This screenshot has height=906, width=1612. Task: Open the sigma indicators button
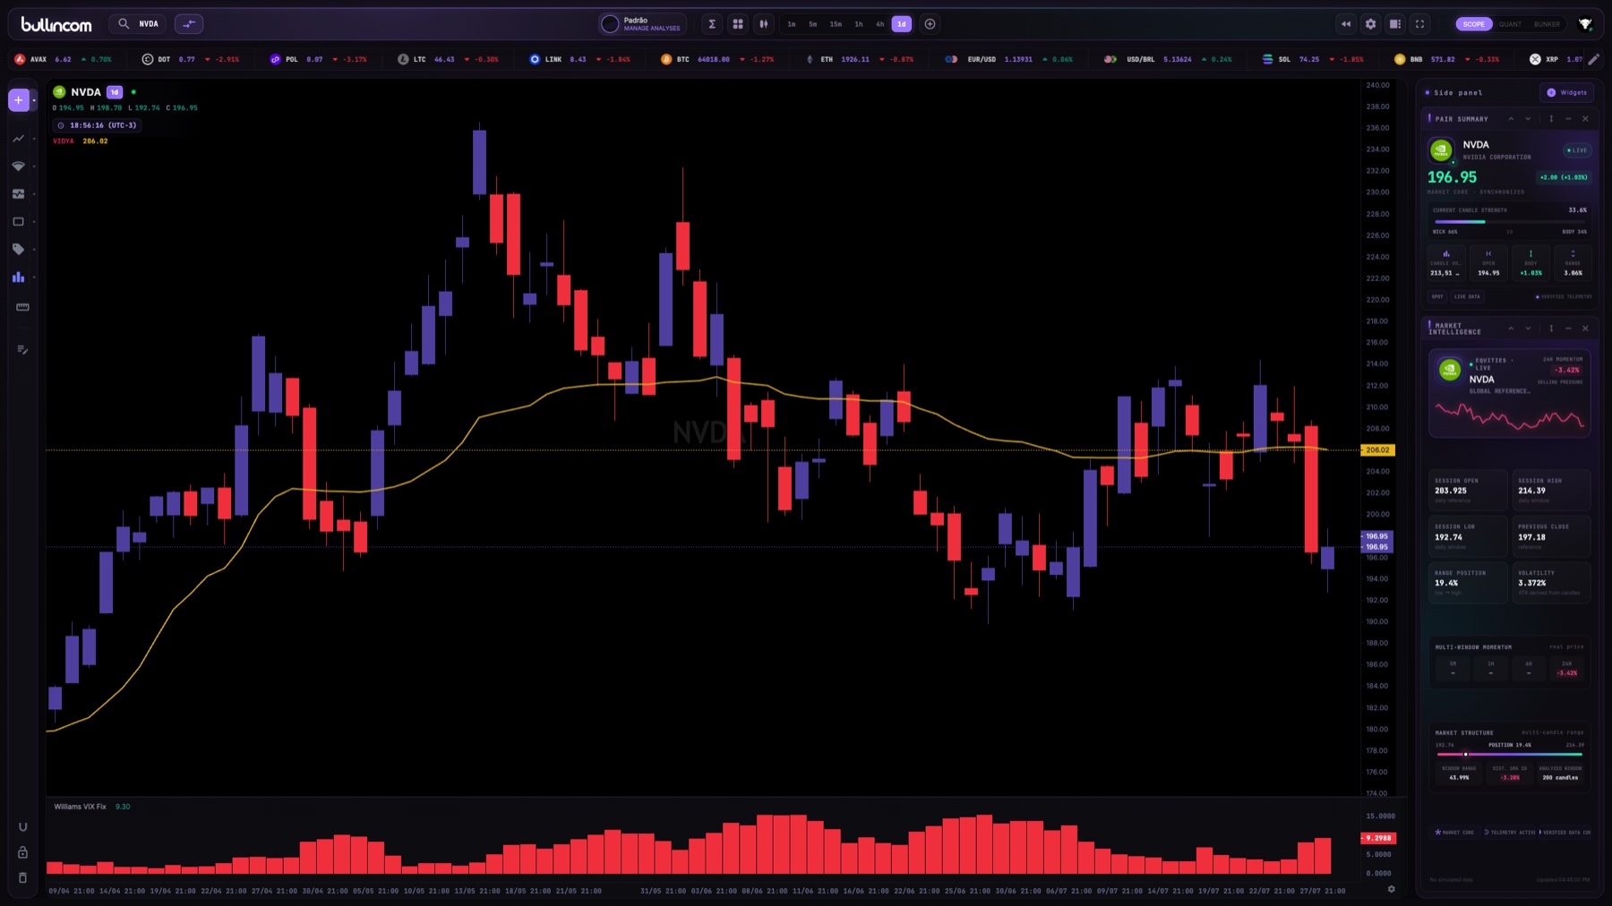click(712, 24)
